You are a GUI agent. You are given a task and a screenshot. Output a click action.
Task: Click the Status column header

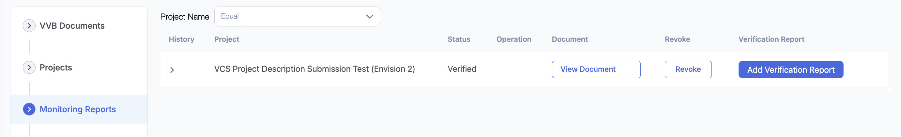[459, 39]
